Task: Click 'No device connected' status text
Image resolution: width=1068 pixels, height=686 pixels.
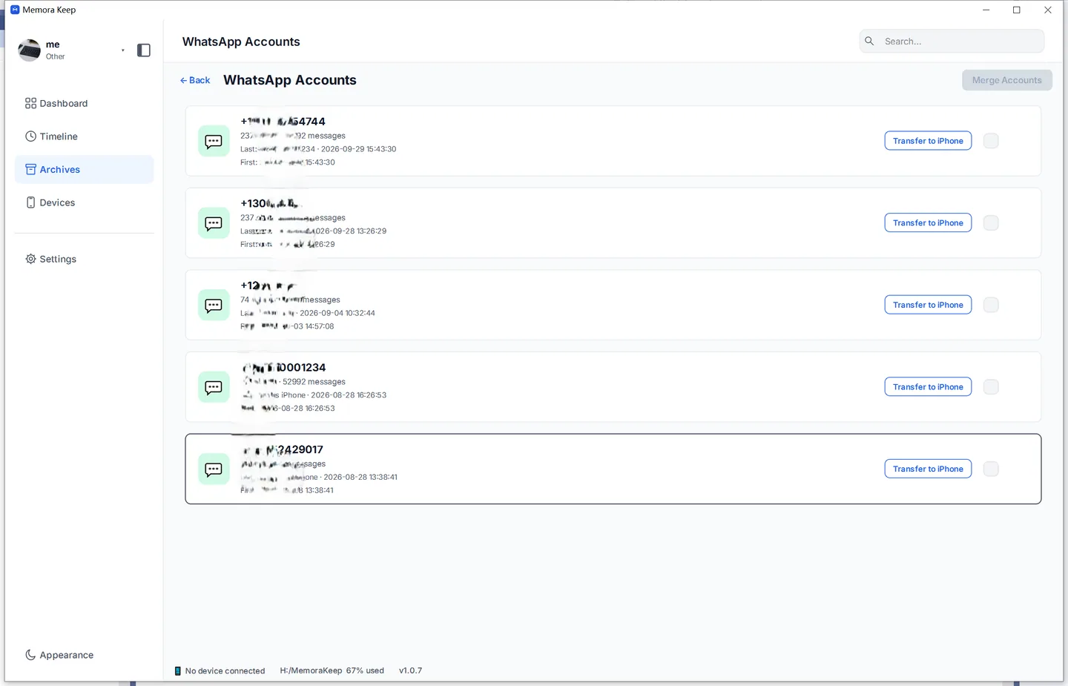Action: point(225,671)
